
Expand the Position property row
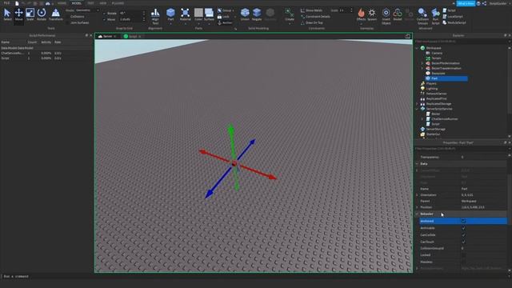[x=417, y=207]
